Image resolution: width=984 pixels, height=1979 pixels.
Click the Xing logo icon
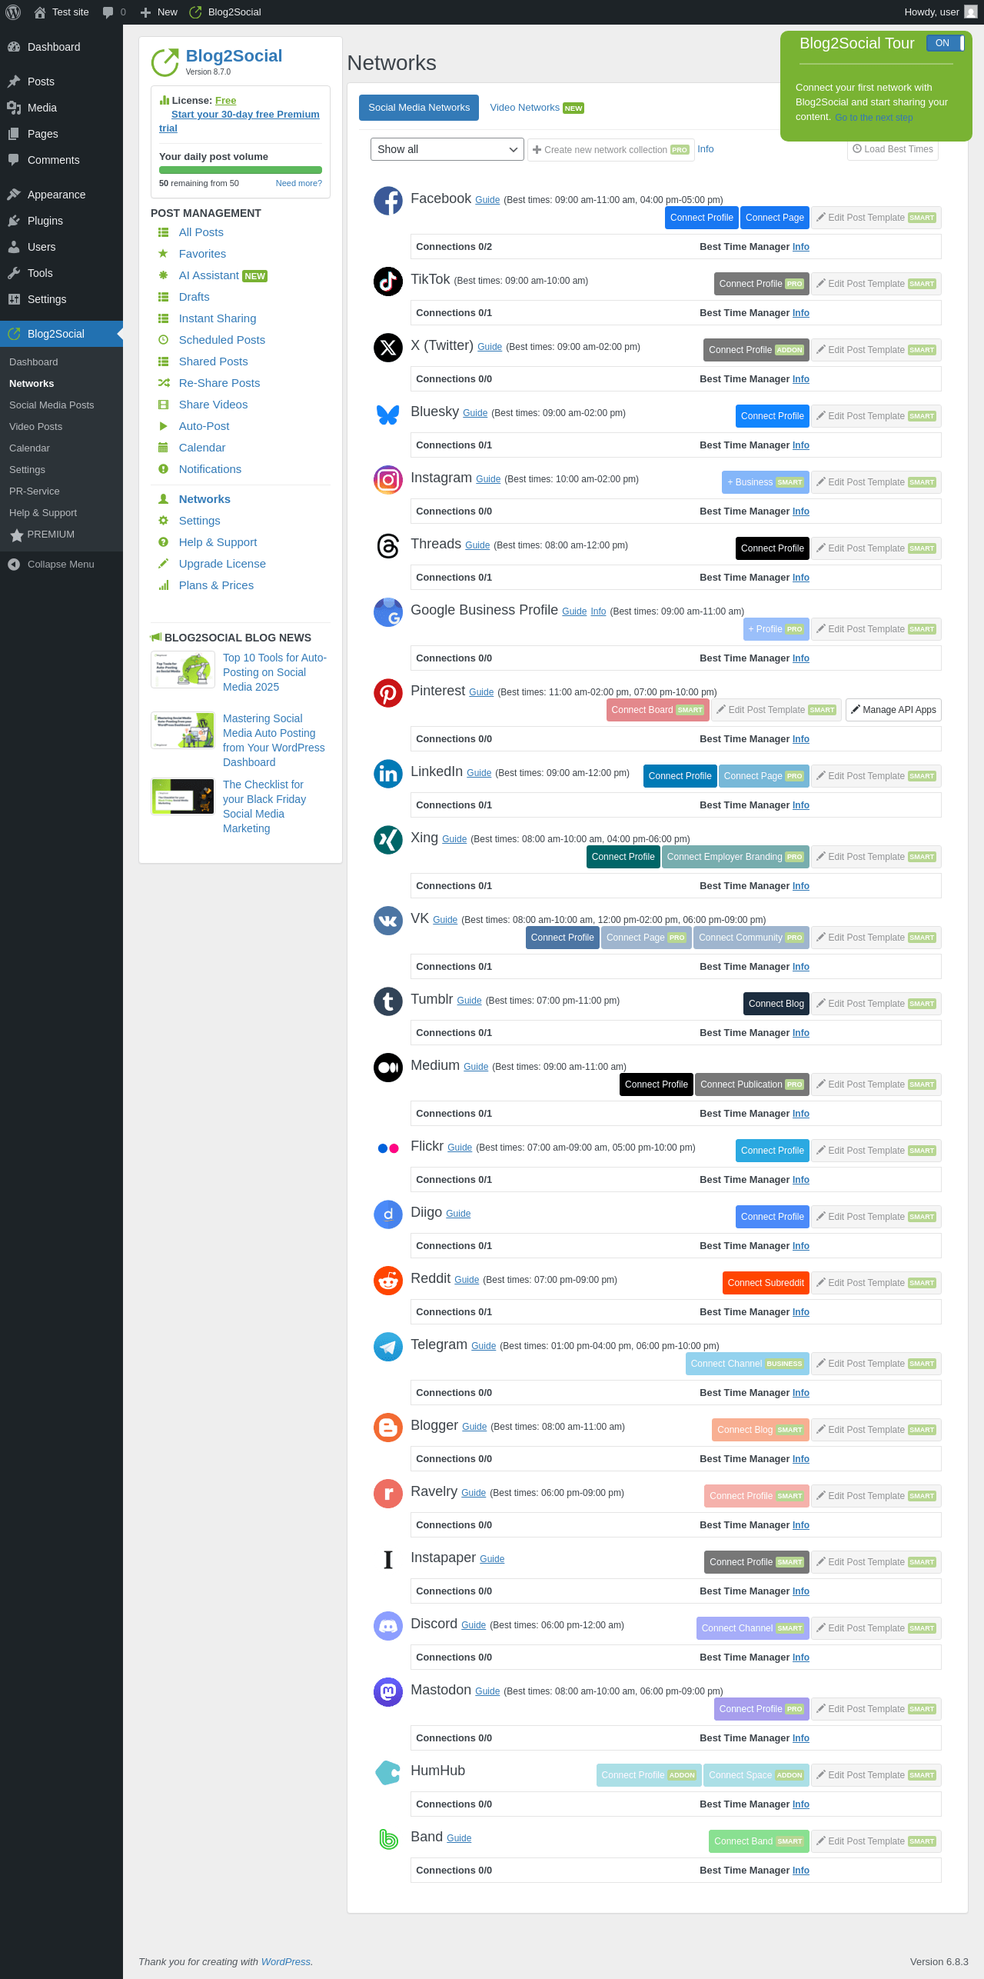click(x=388, y=840)
